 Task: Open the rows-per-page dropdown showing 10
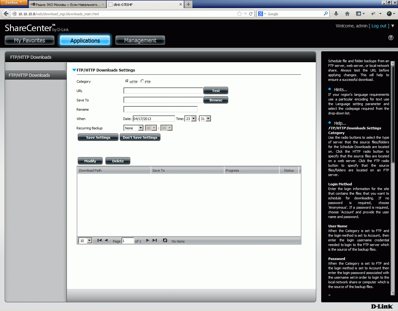tap(86, 240)
